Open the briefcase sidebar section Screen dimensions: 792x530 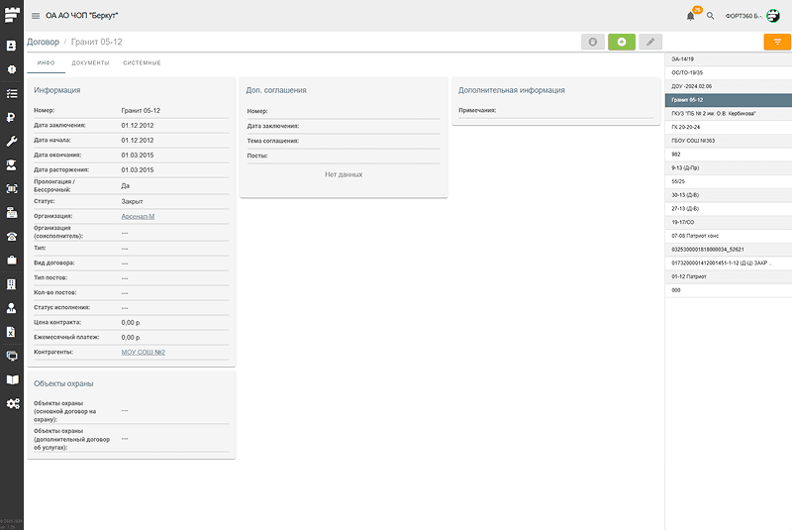click(x=12, y=260)
